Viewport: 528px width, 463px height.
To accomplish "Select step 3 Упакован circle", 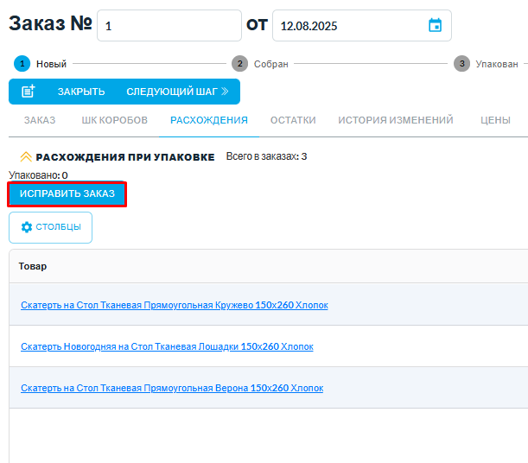I will (462, 64).
